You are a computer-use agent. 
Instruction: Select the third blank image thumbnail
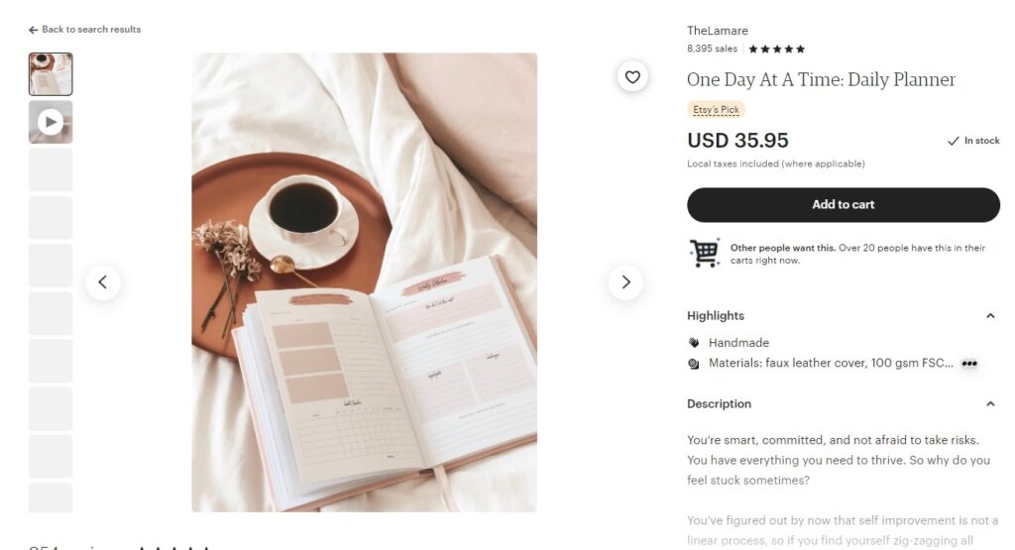tap(51, 266)
